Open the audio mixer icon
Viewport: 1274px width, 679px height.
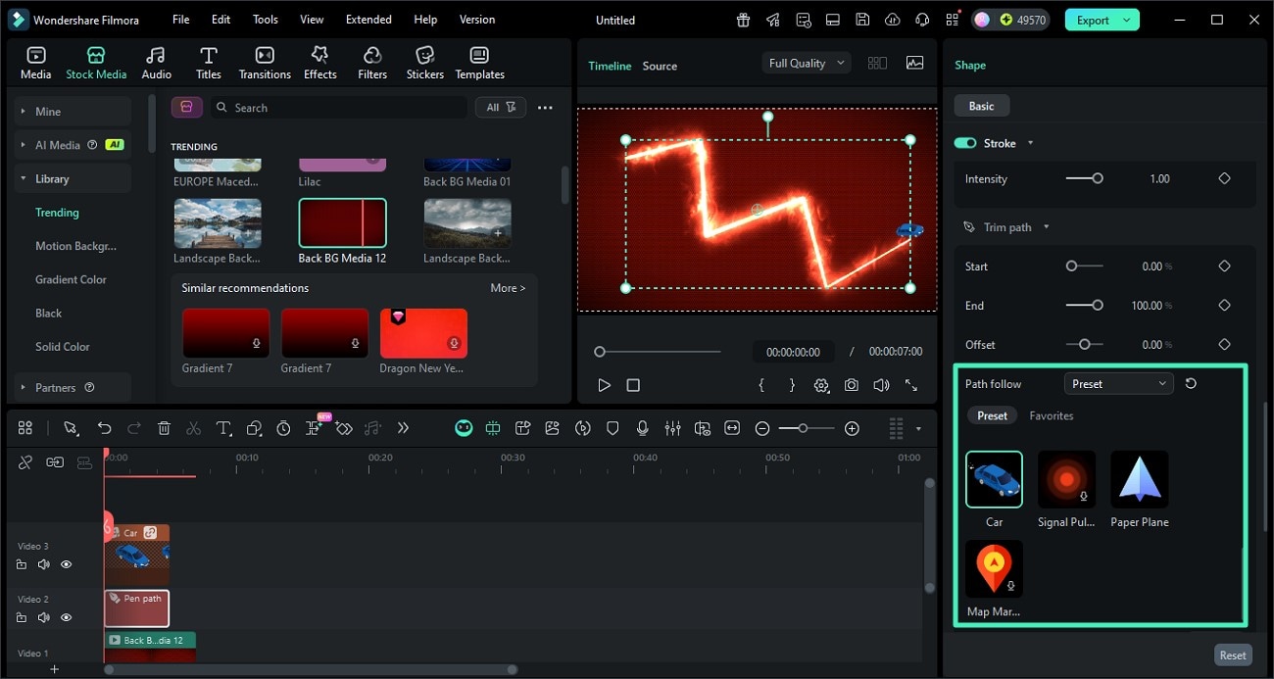tap(672, 428)
